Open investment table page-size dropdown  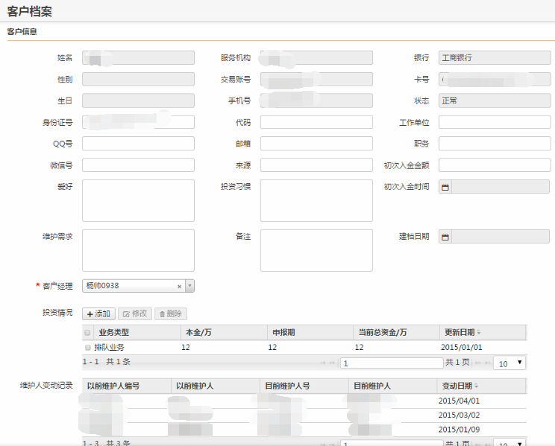pos(510,363)
